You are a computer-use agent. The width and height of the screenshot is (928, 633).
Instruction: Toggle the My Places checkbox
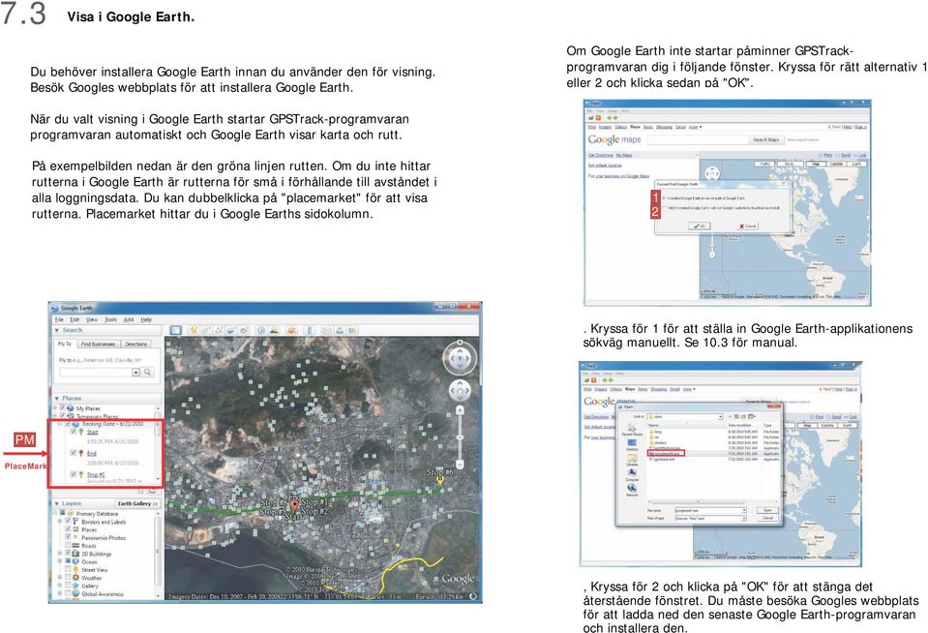point(63,408)
